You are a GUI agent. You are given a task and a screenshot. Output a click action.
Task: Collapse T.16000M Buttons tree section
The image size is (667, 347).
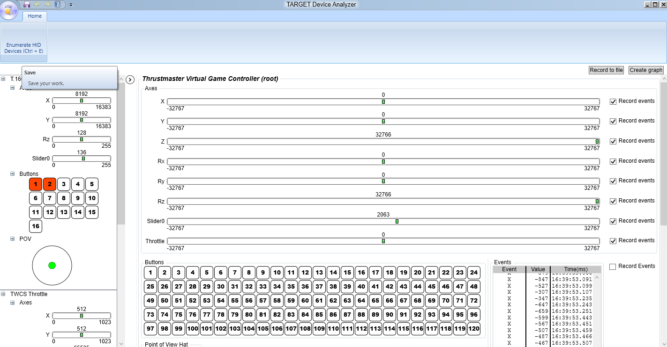(13, 174)
